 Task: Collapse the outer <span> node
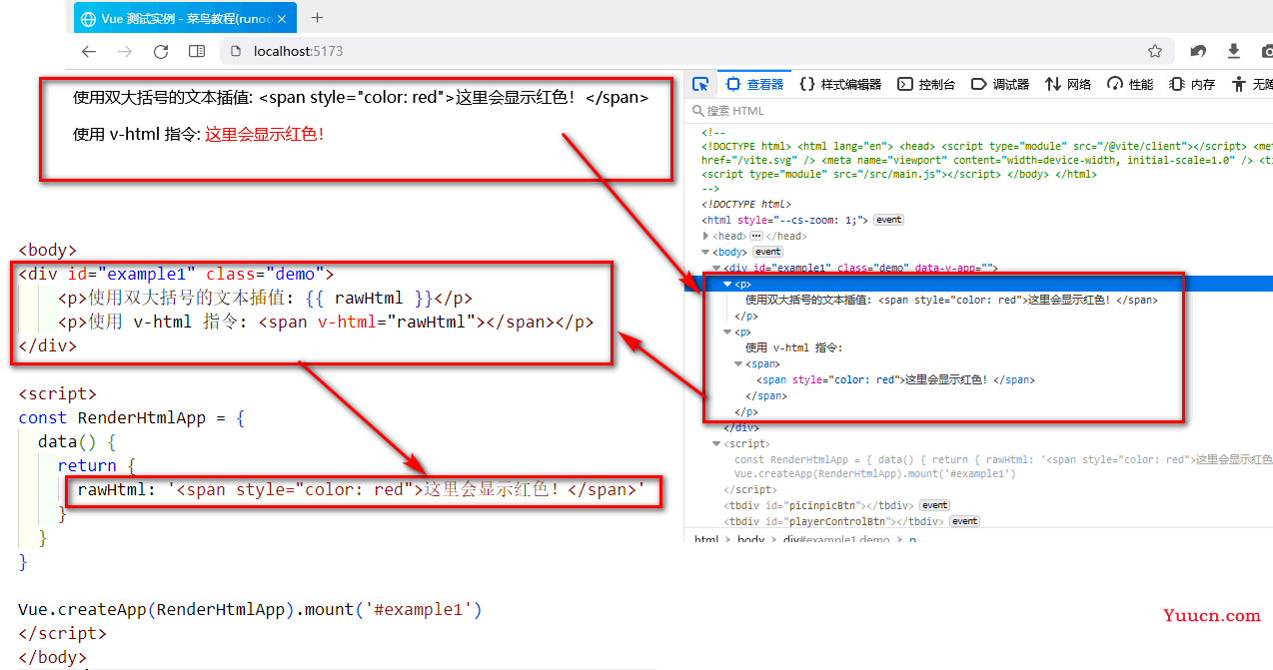[738, 363]
